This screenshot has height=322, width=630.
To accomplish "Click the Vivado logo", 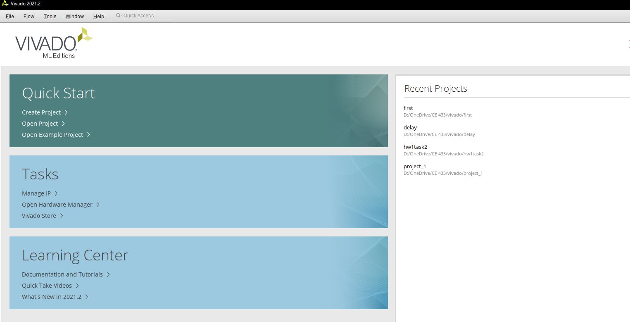I will pyautogui.click(x=54, y=43).
